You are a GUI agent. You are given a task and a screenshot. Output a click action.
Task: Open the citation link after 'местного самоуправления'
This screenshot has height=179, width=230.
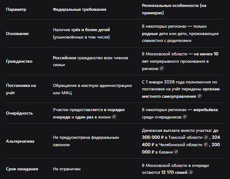(199, 96)
